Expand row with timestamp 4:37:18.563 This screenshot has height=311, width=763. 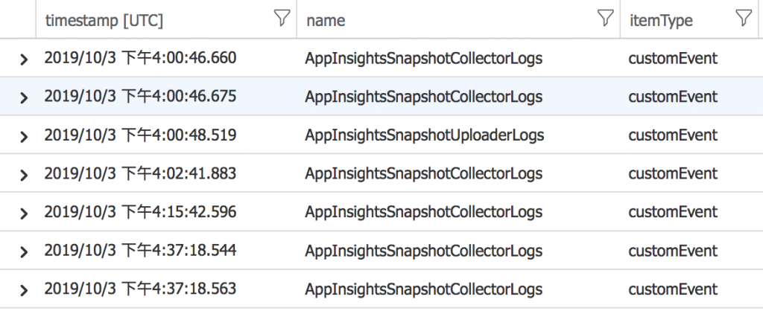point(23,290)
